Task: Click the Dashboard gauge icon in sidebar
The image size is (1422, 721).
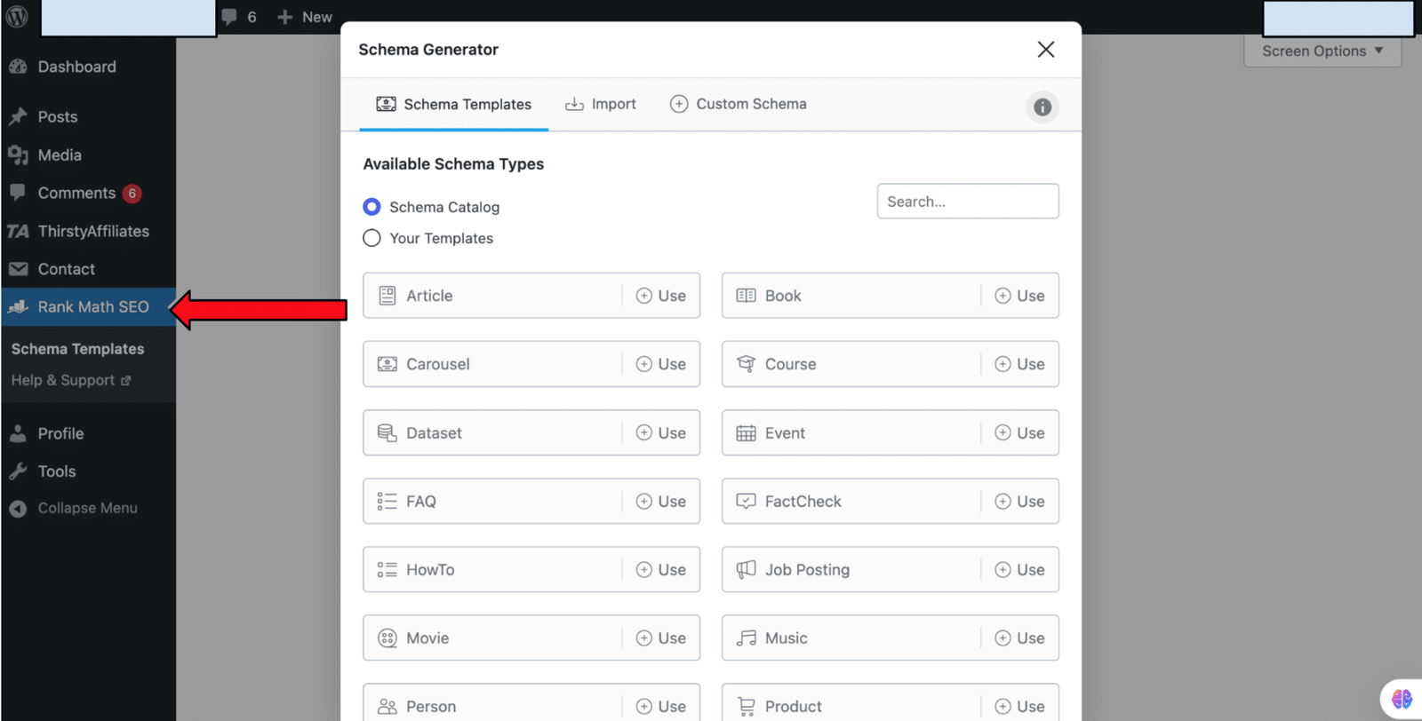Action: tap(18, 67)
